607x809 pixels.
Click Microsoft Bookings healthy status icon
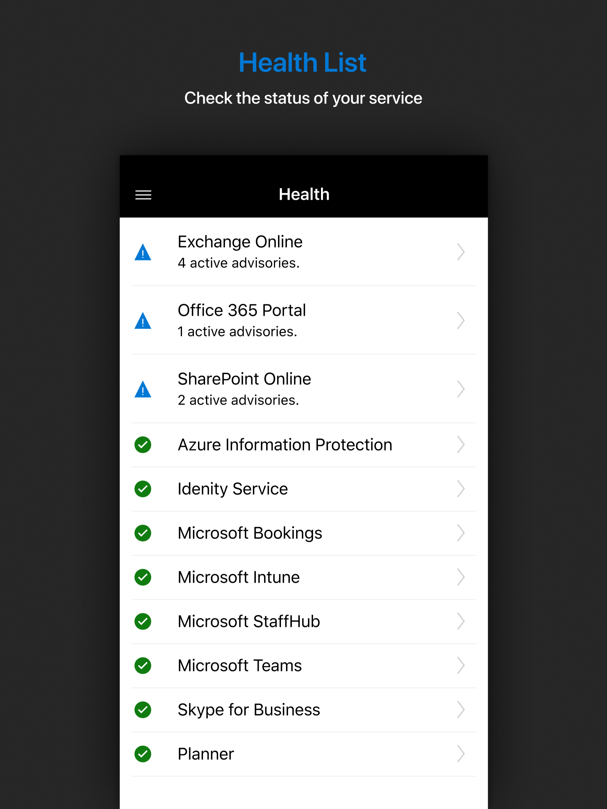pos(143,533)
